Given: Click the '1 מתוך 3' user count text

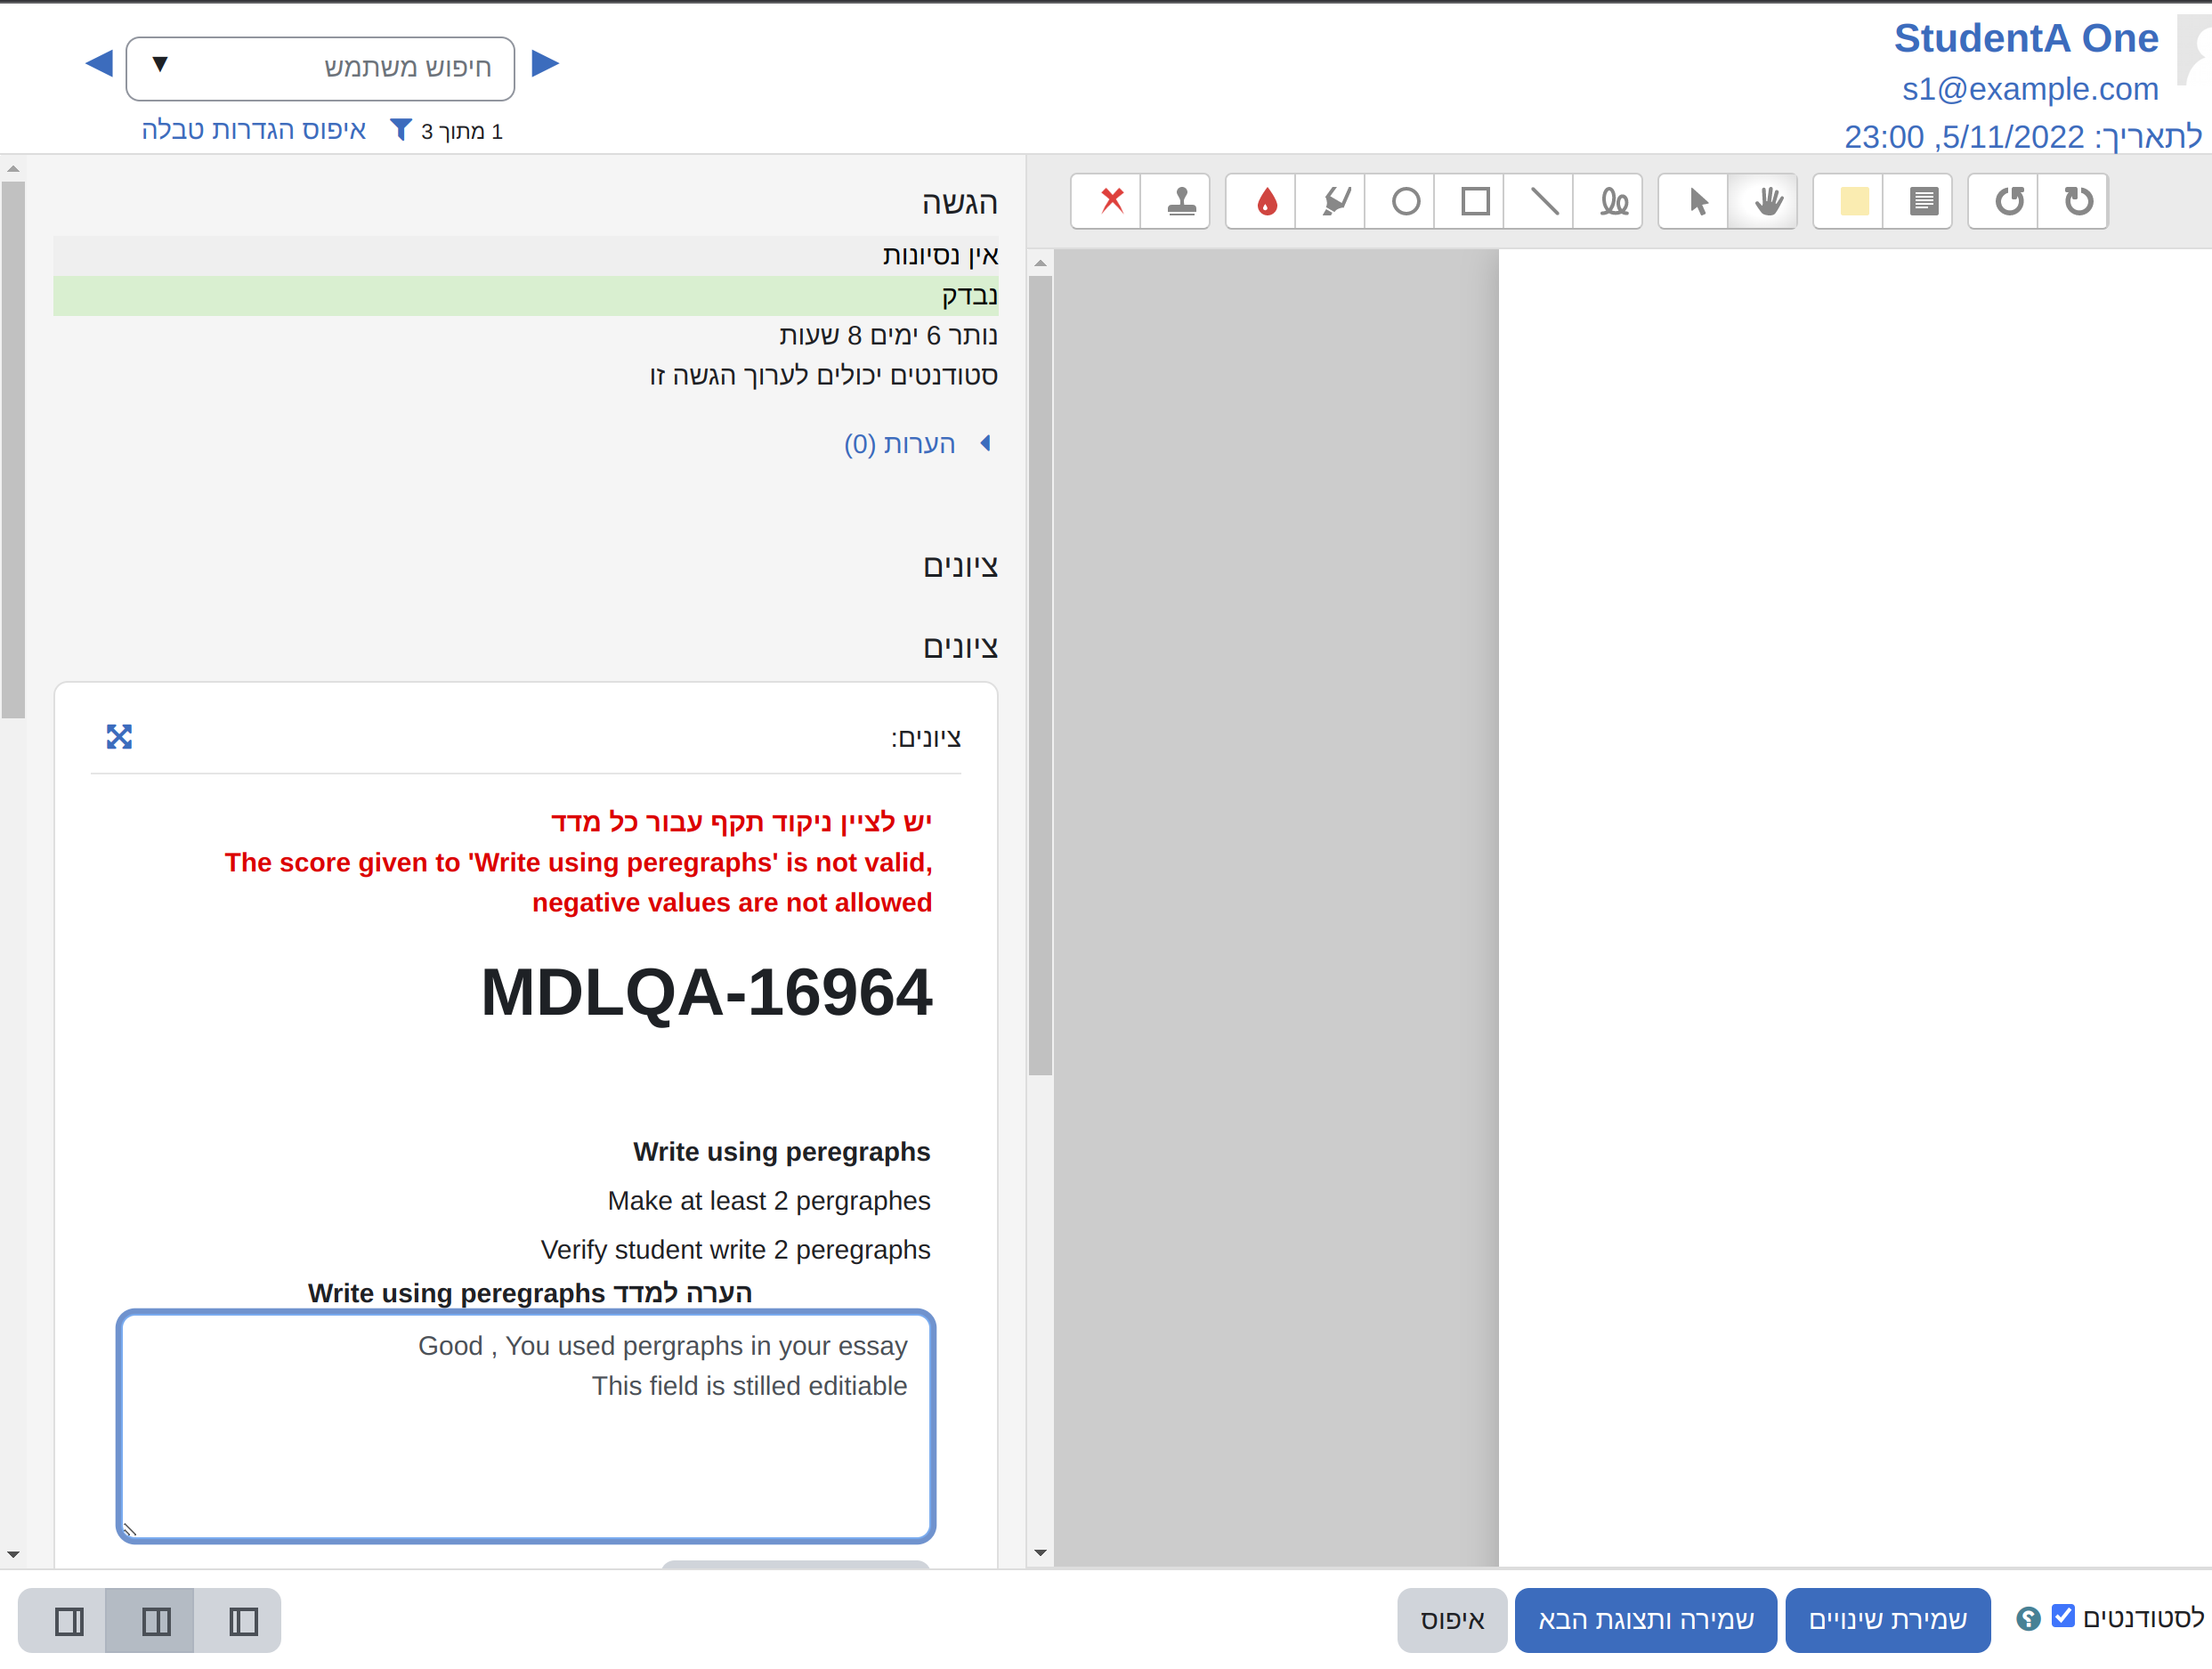Looking at the screenshot, I should 461,131.
